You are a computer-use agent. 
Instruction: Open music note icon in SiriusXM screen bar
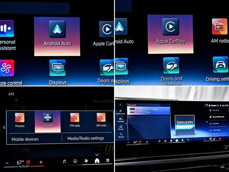coord(159,141)
